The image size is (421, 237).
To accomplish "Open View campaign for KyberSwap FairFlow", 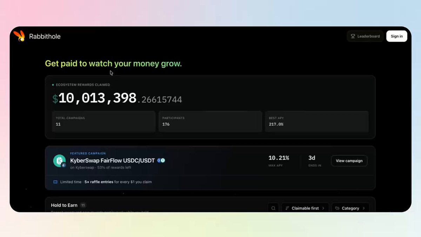I will click(x=349, y=161).
